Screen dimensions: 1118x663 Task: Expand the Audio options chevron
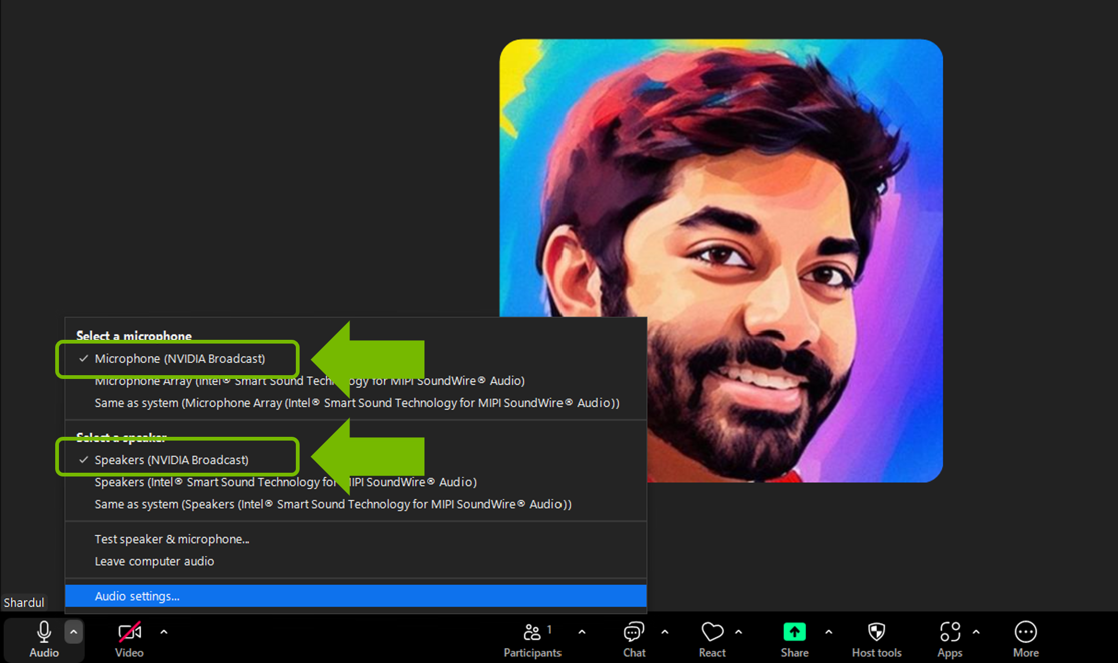(73, 632)
